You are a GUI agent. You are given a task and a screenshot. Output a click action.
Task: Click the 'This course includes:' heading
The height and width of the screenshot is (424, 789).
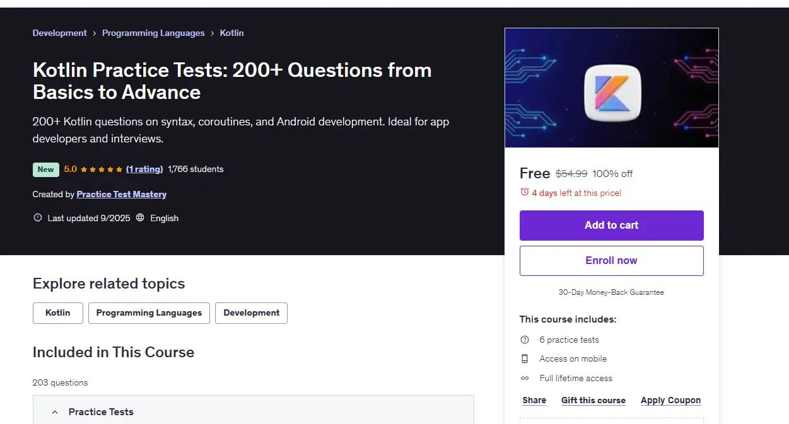click(x=568, y=319)
